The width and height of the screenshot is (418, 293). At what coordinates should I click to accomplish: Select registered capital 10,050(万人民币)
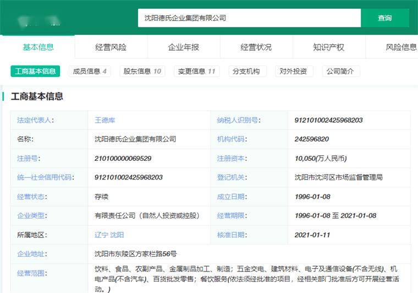321,159
